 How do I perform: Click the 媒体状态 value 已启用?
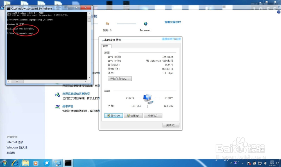[x=169, y=65]
